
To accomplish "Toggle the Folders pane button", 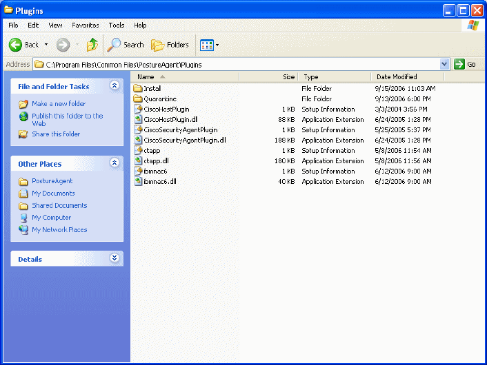I will pyautogui.click(x=170, y=45).
